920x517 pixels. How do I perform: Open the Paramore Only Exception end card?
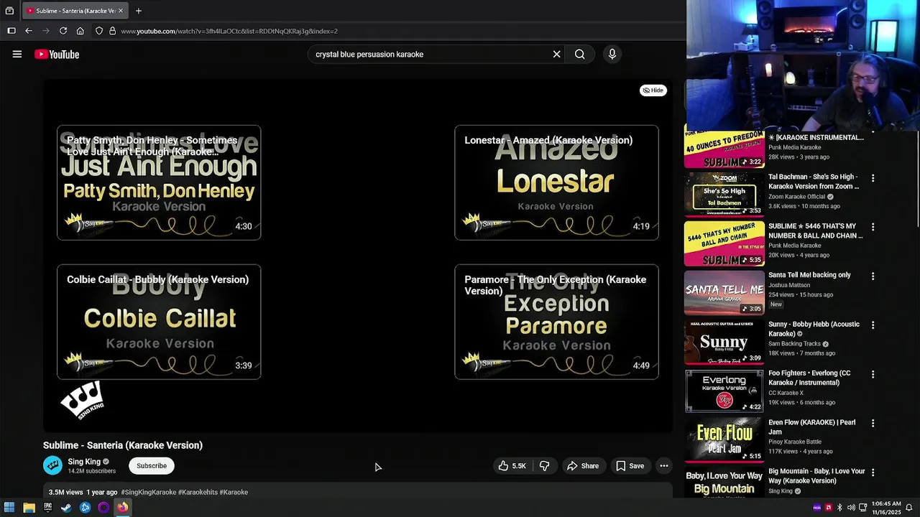[x=556, y=322]
